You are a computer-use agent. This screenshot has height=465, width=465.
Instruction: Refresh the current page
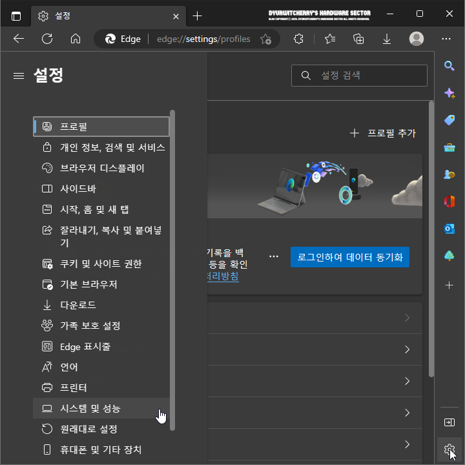(47, 39)
